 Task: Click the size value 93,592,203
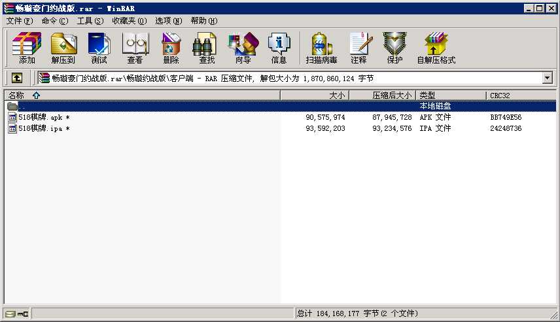click(x=325, y=128)
